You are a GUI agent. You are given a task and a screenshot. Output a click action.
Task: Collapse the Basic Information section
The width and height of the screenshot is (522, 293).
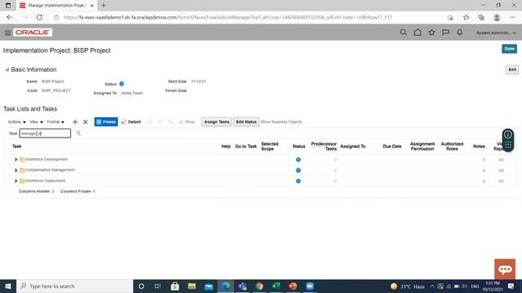coord(7,70)
